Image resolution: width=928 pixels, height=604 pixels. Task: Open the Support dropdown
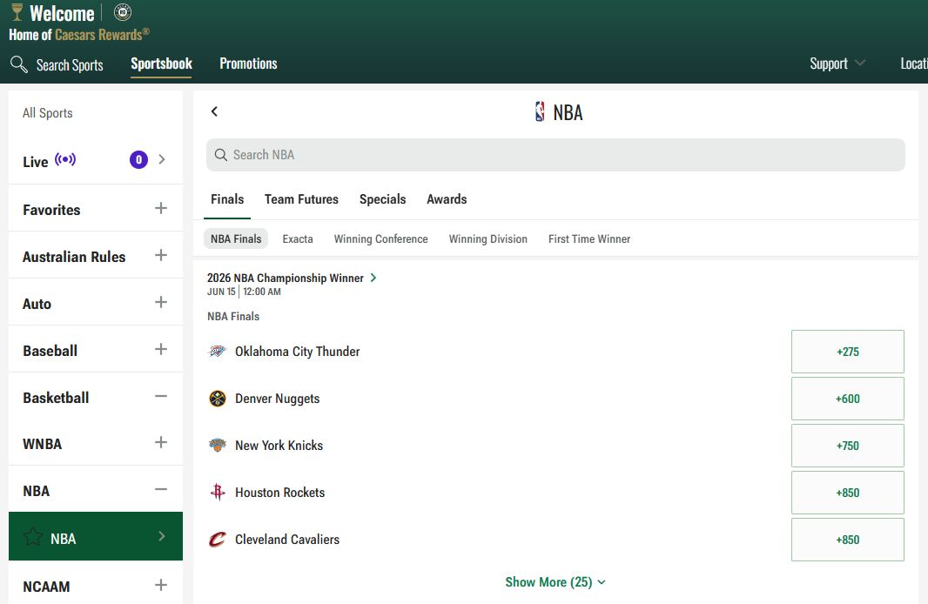point(836,64)
